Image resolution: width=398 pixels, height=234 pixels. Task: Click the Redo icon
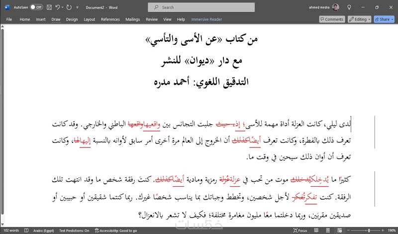(x=69, y=7)
